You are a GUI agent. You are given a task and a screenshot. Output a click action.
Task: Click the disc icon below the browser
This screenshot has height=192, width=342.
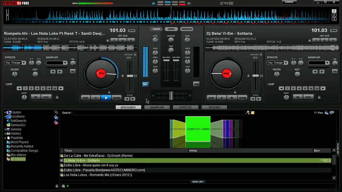coord(63,186)
